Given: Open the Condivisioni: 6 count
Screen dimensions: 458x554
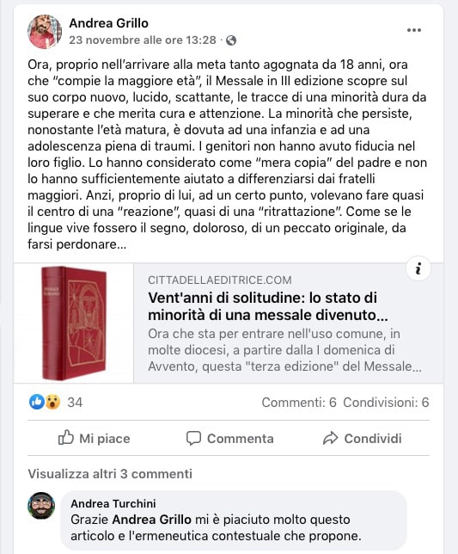Looking at the screenshot, I should pyautogui.click(x=386, y=402).
